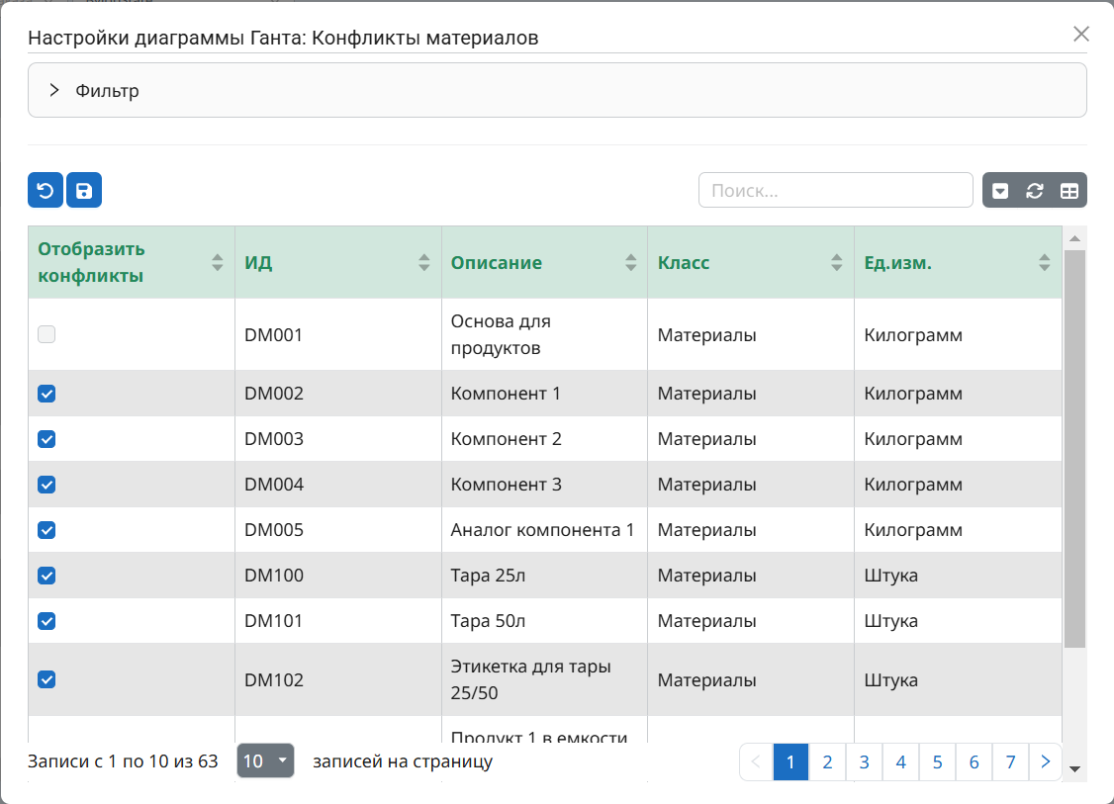Click the Класс column header
Image resolution: width=1114 pixels, height=804 pixels.
tap(684, 263)
